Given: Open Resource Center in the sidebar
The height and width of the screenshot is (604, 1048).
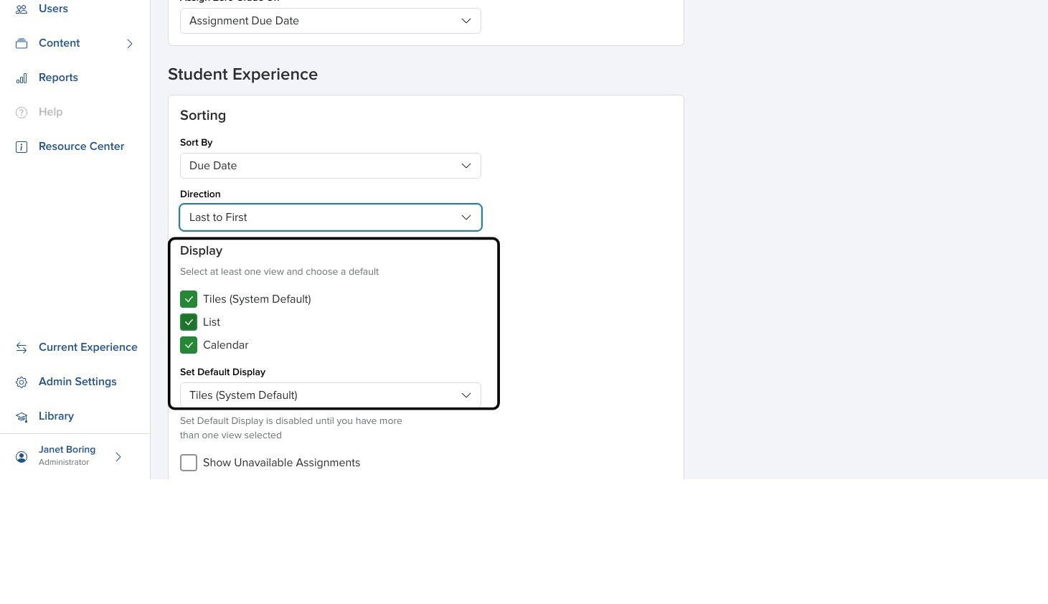Looking at the screenshot, I should pyautogui.click(x=81, y=146).
